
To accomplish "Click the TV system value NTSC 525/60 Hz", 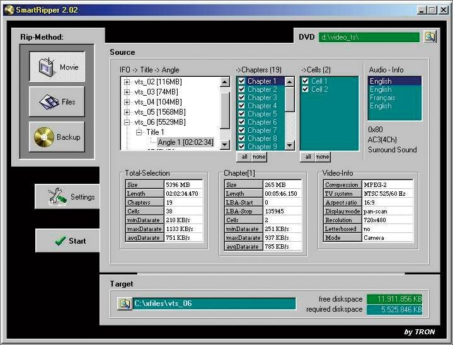I will (x=387, y=194).
